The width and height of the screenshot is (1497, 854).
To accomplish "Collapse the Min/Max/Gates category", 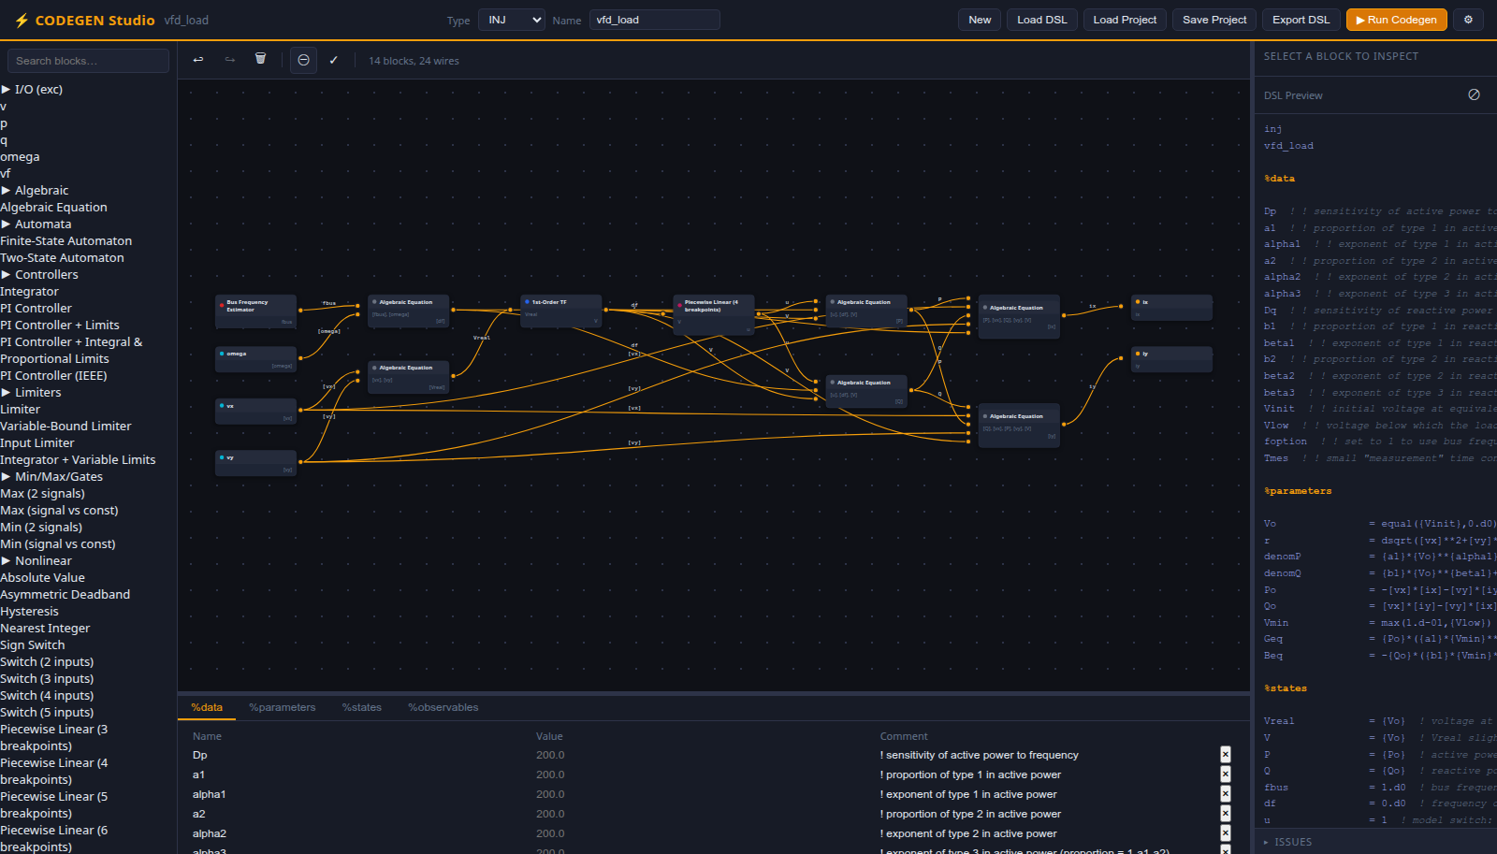I will tap(52, 476).
